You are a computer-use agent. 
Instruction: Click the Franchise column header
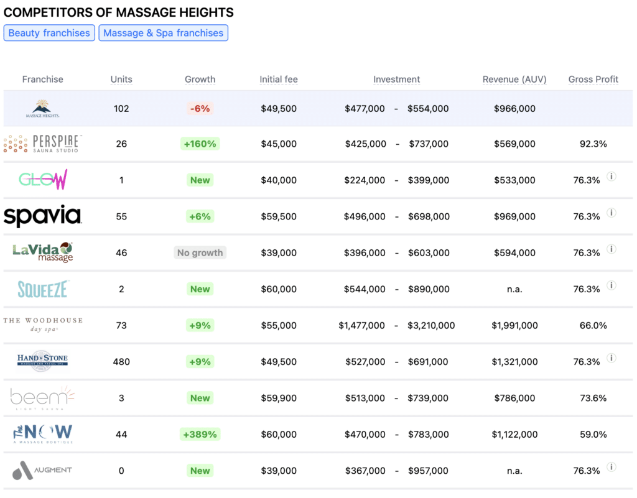pyautogui.click(x=43, y=79)
